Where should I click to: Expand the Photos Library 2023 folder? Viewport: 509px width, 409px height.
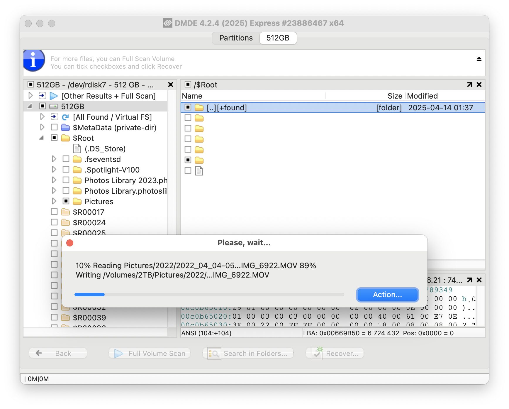pyautogui.click(x=54, y=180)
